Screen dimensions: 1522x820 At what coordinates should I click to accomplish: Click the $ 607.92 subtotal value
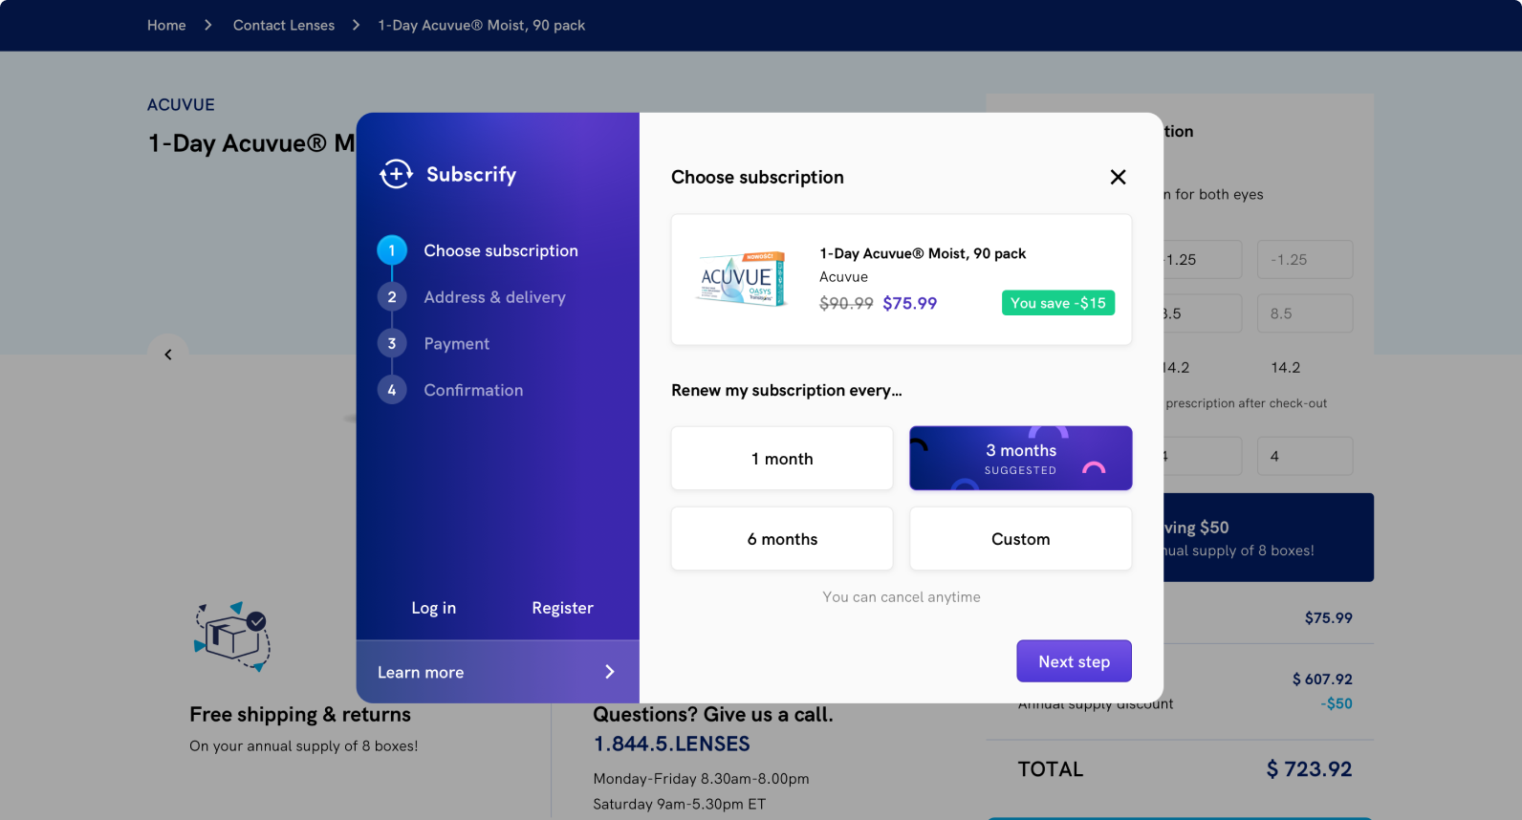pos(1322,680)
